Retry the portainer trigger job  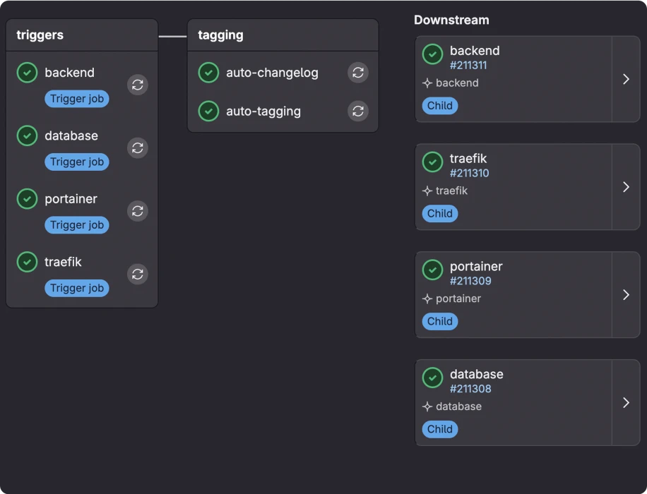point(138,211)
